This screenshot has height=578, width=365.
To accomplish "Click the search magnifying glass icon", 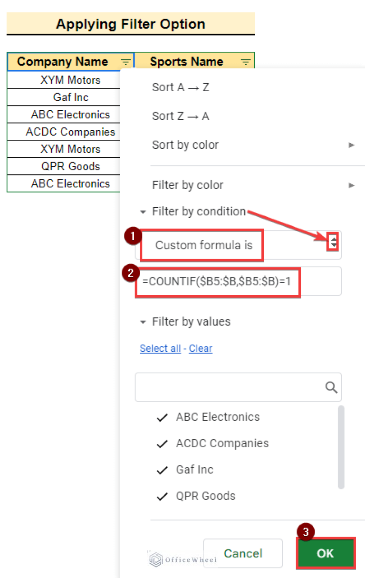I will click(331, 387).
